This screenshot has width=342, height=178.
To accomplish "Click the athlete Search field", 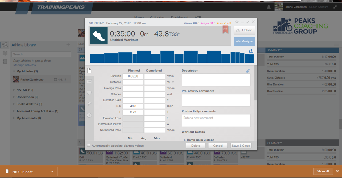I will pyautogui.click(x=41, y=54).
